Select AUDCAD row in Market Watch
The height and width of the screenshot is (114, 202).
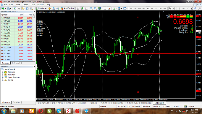(17, 48)
